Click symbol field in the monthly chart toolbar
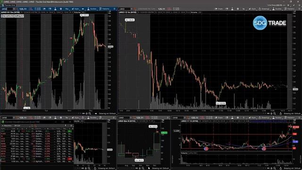Image resolution: width=302 pixels, height=170 pixels. click(124, 118)
